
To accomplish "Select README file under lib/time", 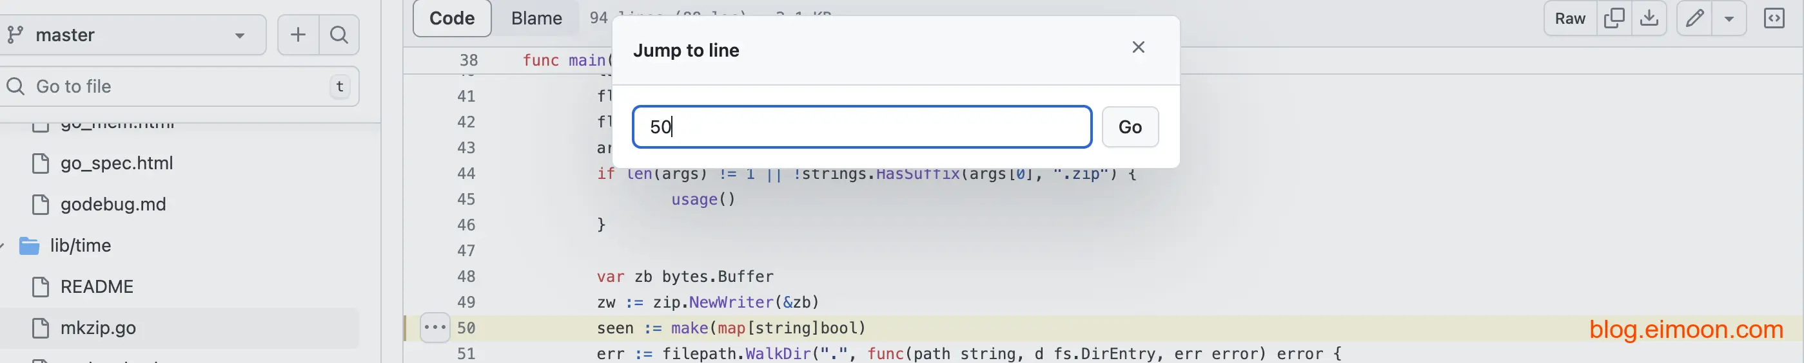I will 97,287.
